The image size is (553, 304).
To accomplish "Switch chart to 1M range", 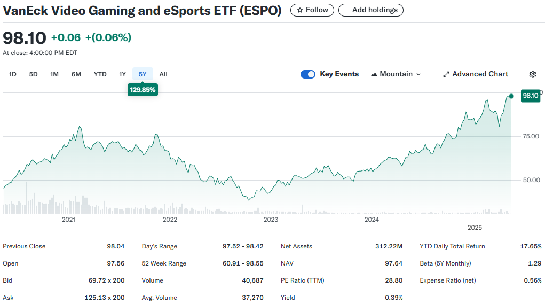I will (54, 74).
